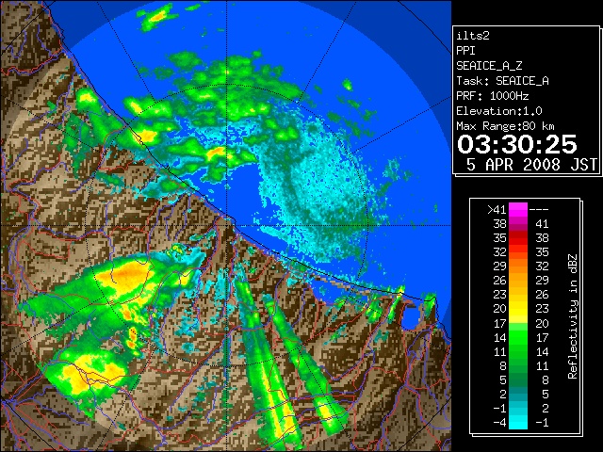Click the 'ilts2' site name text

(x=473, y=36)
